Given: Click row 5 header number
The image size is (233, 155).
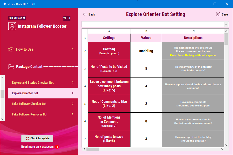Looking at the screenshot, I should click(85, 104).
